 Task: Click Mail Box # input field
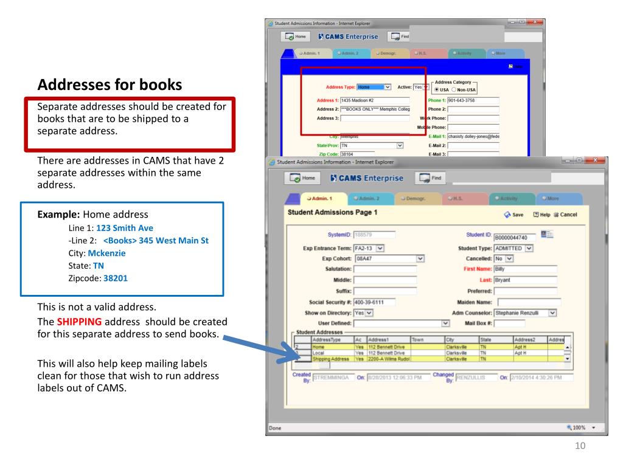tap(509, 323)
